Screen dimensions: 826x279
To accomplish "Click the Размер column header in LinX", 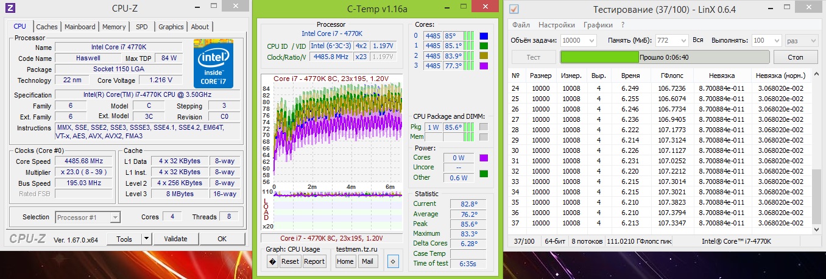I will pyautogui.click(x=541, y=76).
